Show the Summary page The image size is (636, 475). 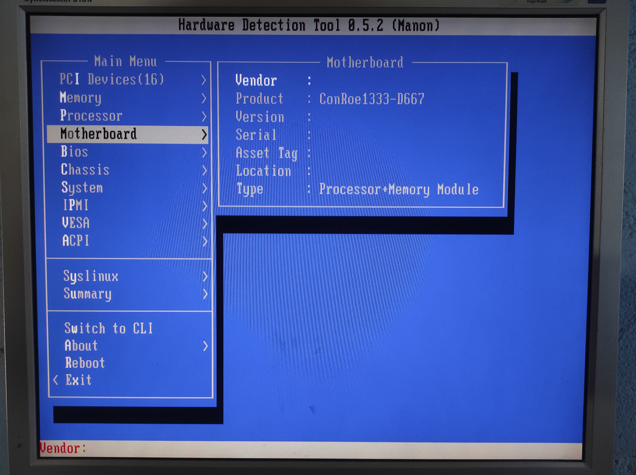tap(88, 294)
